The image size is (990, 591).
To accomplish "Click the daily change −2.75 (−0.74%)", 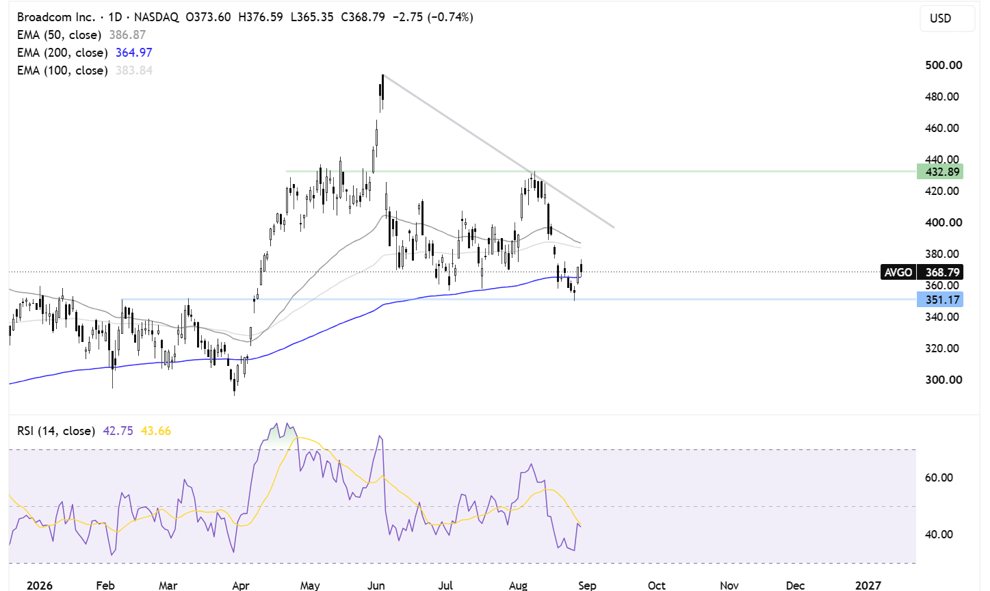I will coord(432,17).
